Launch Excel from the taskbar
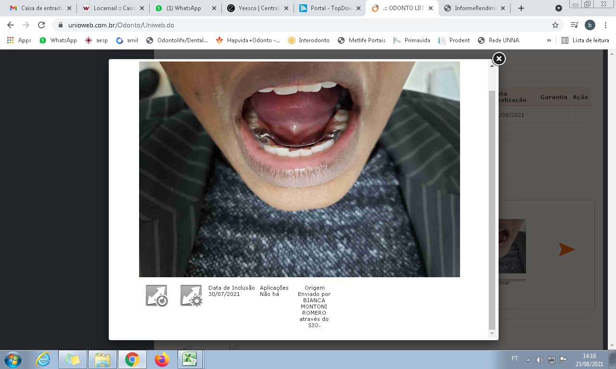 [190, 359]
